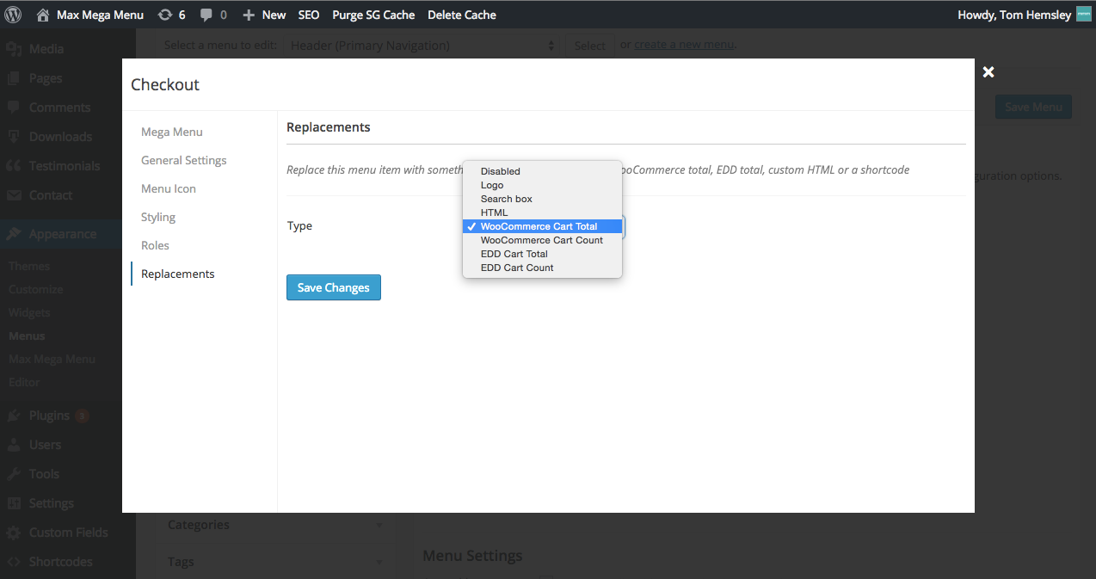Screen dimensions: 1096x579
Task: Close the Checkout dialog with the X
Action: 988,72
